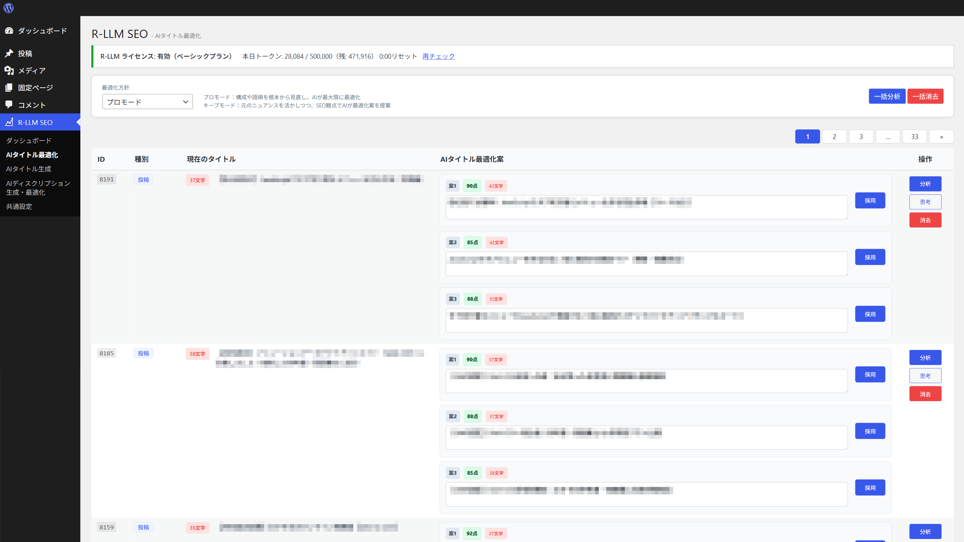Click the WordPress logo icon

click(x=8, y=8)
